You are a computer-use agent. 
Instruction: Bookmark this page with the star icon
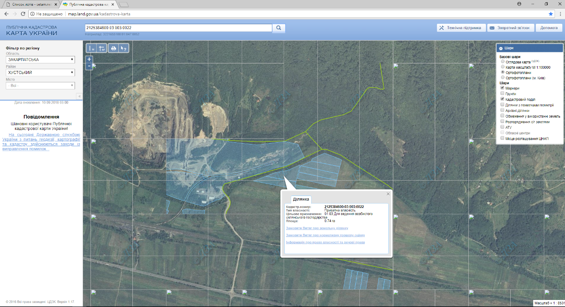click(x=551, y=14)
